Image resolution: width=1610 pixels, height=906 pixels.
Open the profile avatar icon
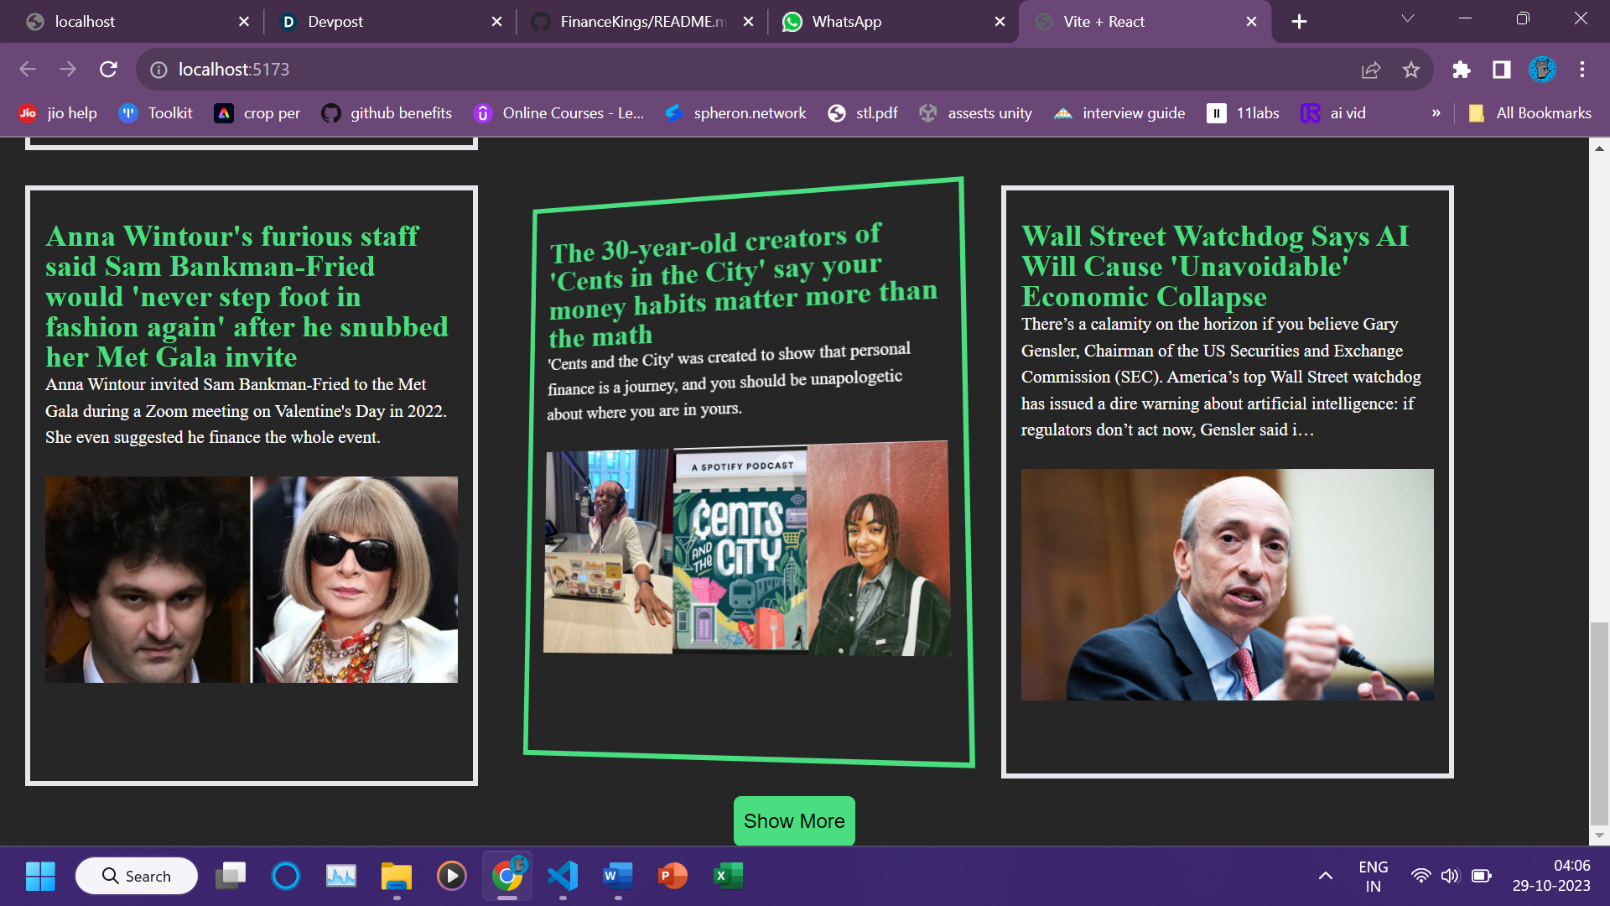coord(1542,70)
